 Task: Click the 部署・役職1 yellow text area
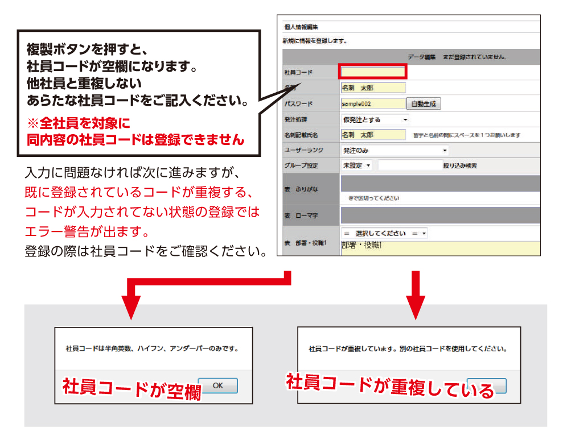click(x=439, y=248)
